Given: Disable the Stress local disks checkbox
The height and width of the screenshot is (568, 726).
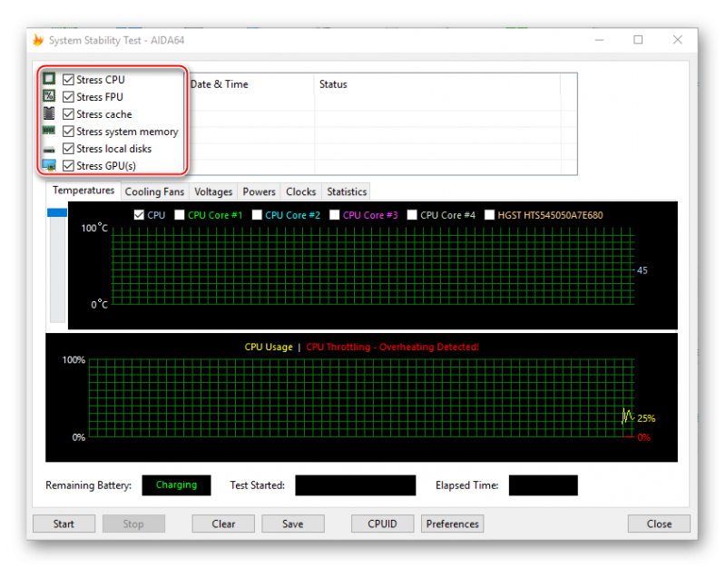Looking at the screenshot, I should (68, 149).
